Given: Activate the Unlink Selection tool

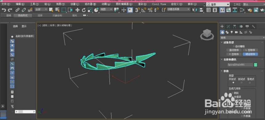Looking at the screenshot, I should (x=24, y=10).
